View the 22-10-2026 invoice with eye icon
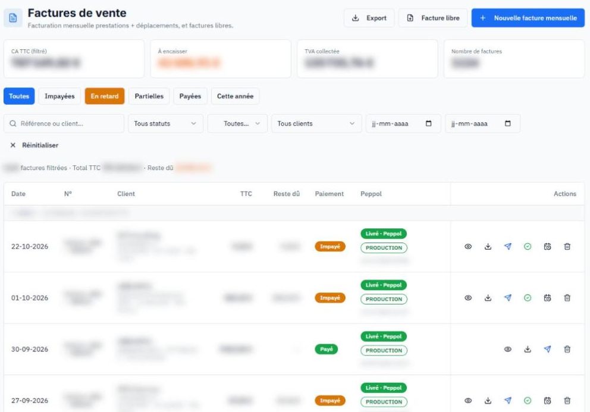 tap(467, 247)
